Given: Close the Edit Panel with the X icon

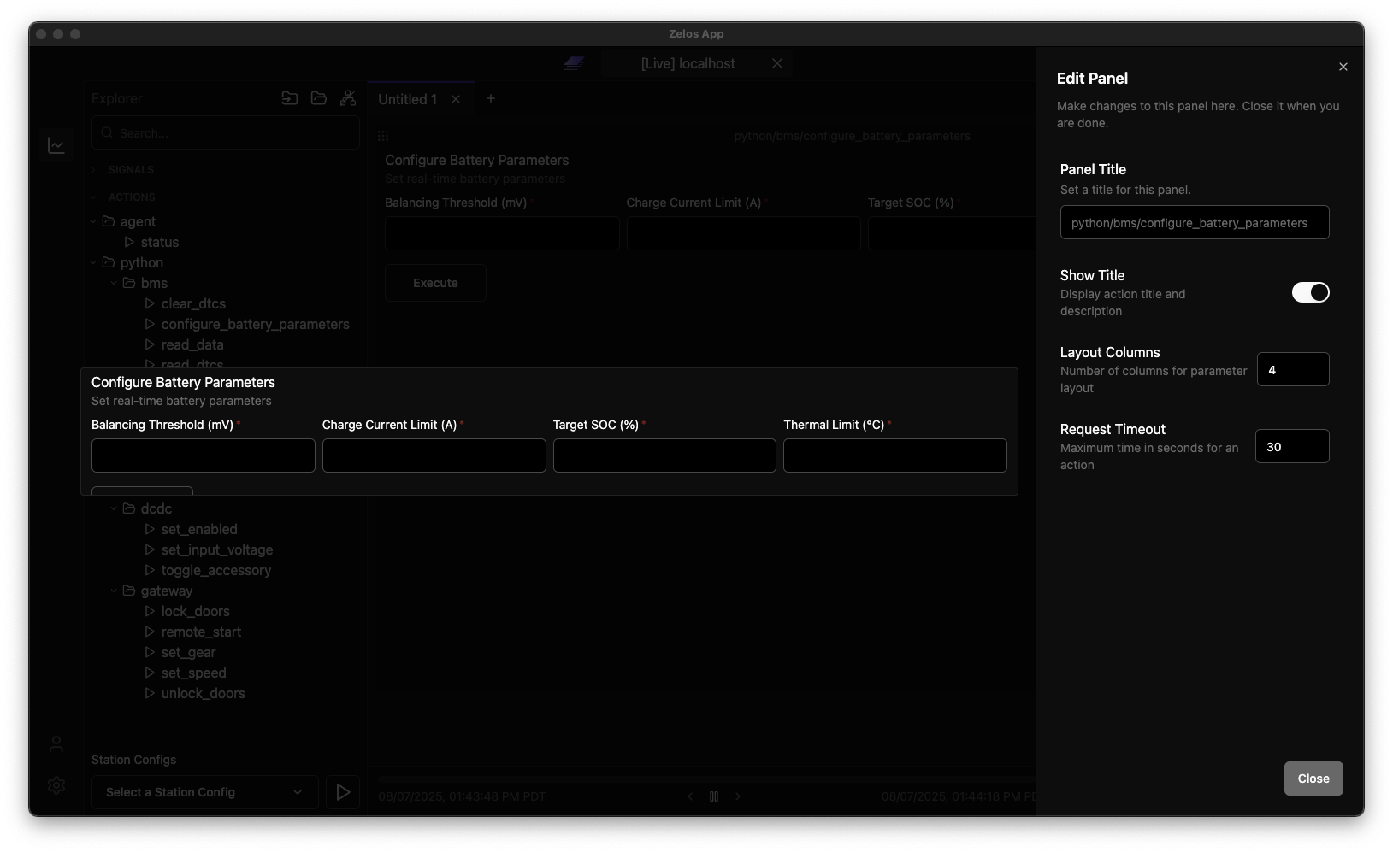Looking at the screenshot, I should point(1343,67).
